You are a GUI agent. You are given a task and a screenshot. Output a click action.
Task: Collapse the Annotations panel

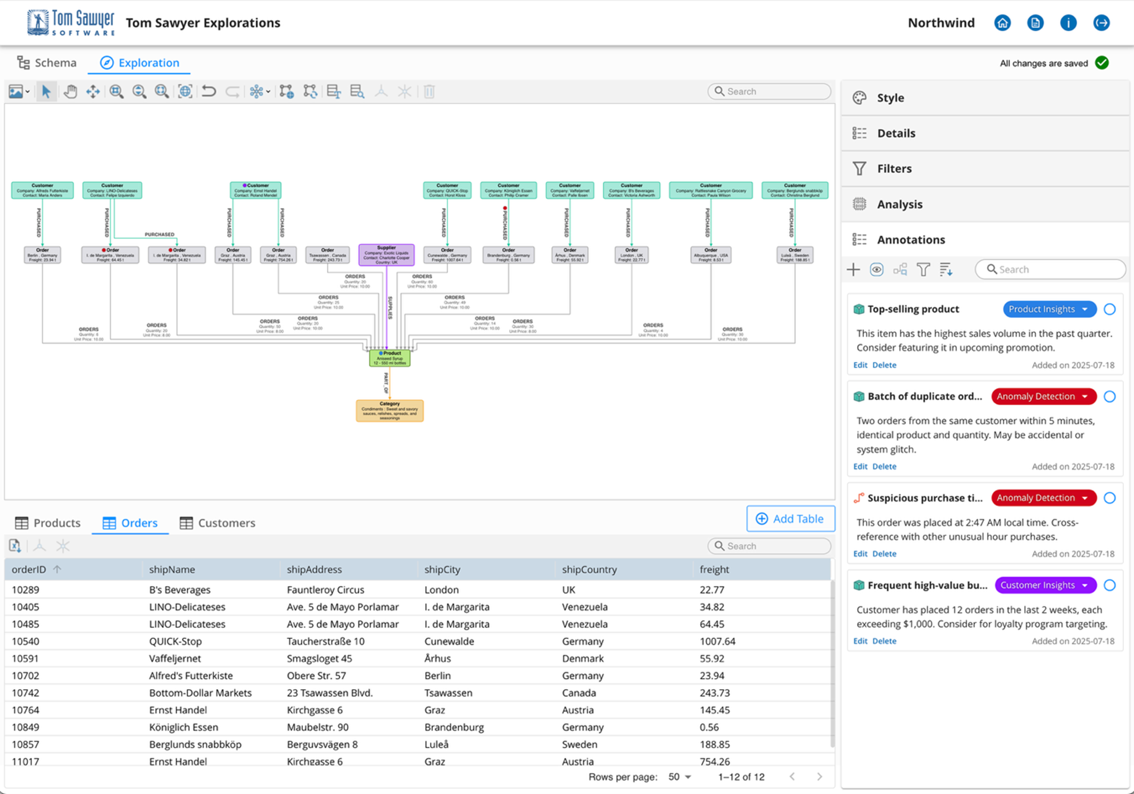pyautogui.click(x=985, y=240)
